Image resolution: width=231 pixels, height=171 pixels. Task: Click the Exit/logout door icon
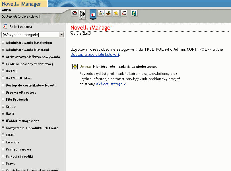pos(82,15)
